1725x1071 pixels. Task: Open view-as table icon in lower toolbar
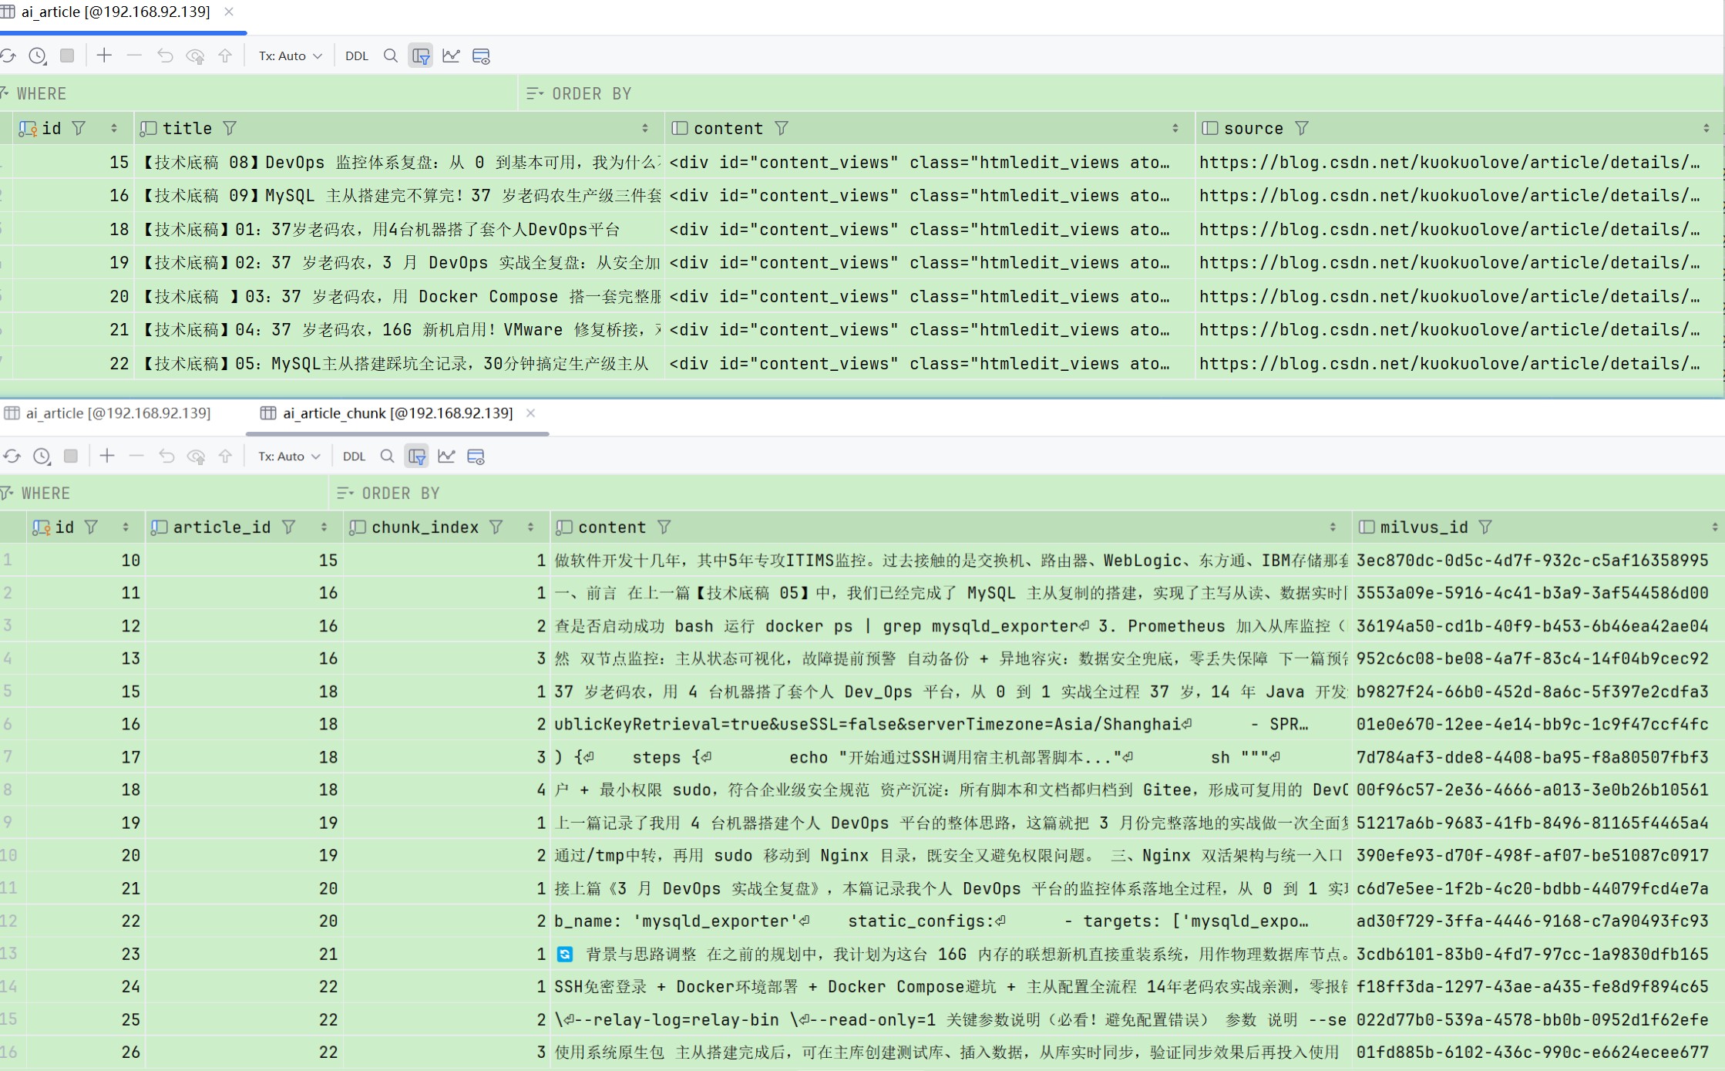pos(476,456)
